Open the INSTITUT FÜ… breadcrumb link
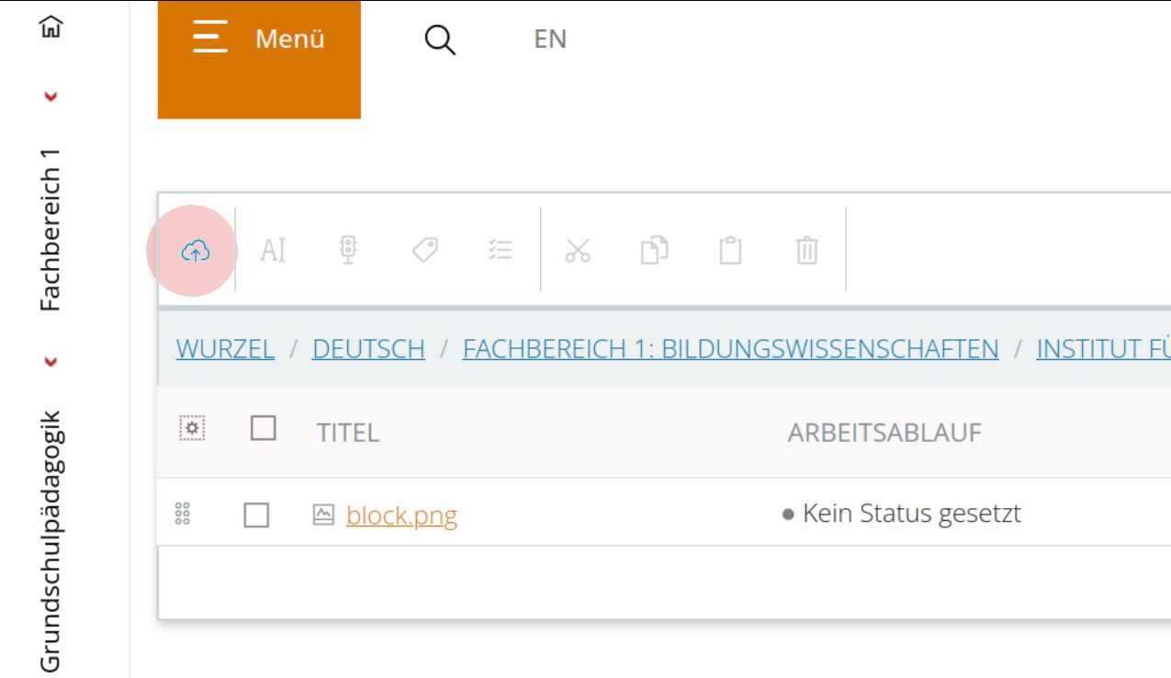 [1103, 349]
